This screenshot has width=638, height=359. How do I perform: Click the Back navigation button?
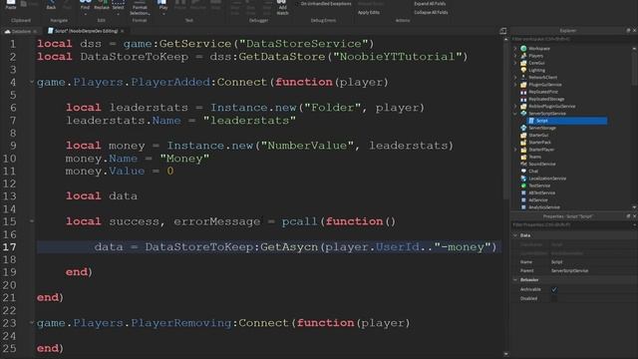pos(51,5)
